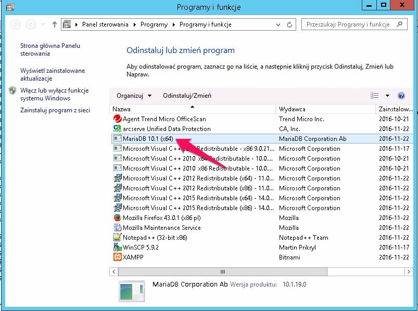Click the Odinstaluj/Zmień button

187,96
